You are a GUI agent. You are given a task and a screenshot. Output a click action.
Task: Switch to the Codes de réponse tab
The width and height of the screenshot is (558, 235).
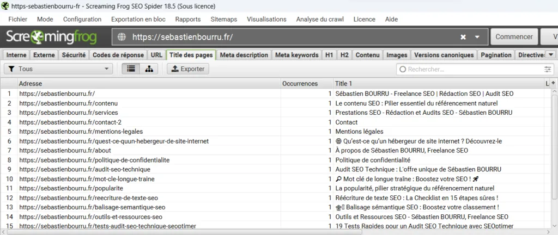coord(118,55)
